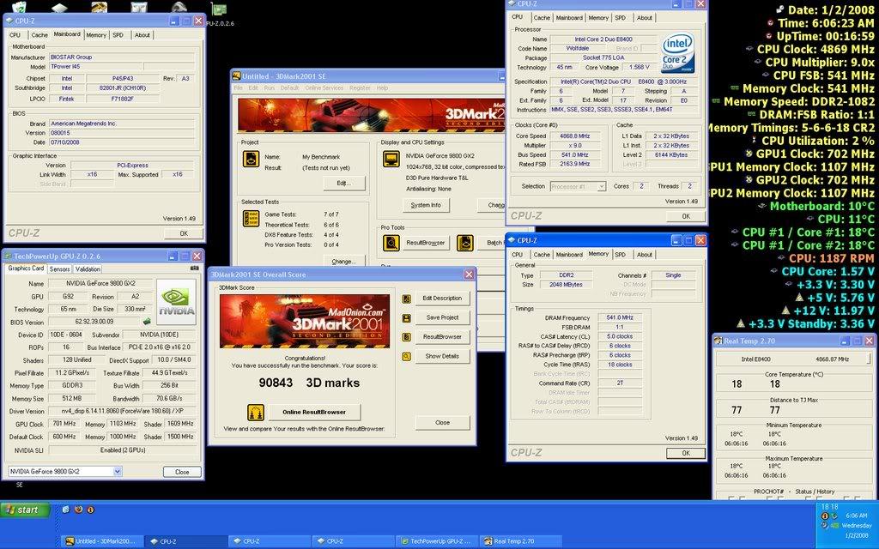Click Edit Description in 3DMark score dialog
Image resolution: width=879 pixels, height=549 pixels.
(442, 299)
